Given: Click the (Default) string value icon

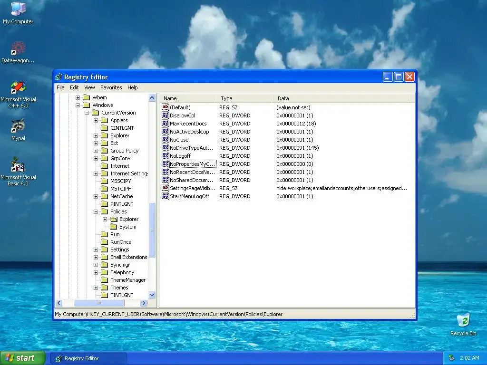Looking at the screenshot, I should (x=165, y=107).
